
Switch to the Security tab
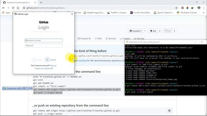tap(111, 39)
